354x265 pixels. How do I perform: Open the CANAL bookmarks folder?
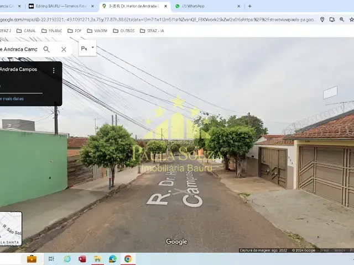tap(27, 31)
